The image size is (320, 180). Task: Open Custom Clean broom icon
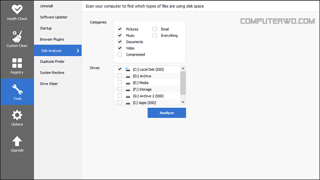point(17,37)
